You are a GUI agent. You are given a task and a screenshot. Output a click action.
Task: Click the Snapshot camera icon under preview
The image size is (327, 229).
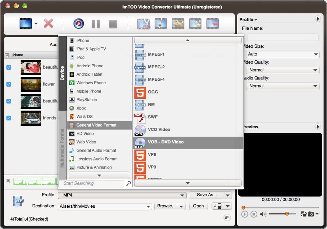click(310, 214)
